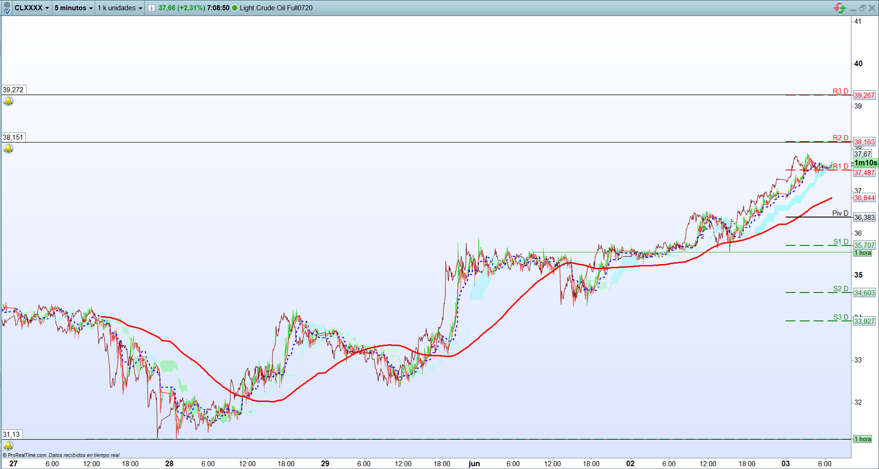The height and width of the screenshot is (469, 879).
Task: Click the S3 D support label
Action: pyautogui.click(x=841, y=317)
